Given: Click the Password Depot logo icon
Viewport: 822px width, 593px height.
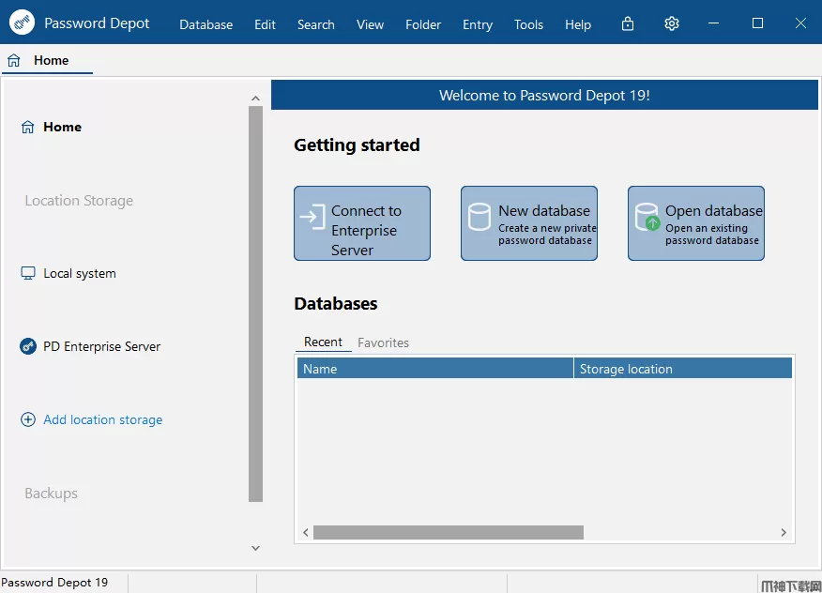Looking at the screenshot, I should pyautogui.click(x=22, y=23).
